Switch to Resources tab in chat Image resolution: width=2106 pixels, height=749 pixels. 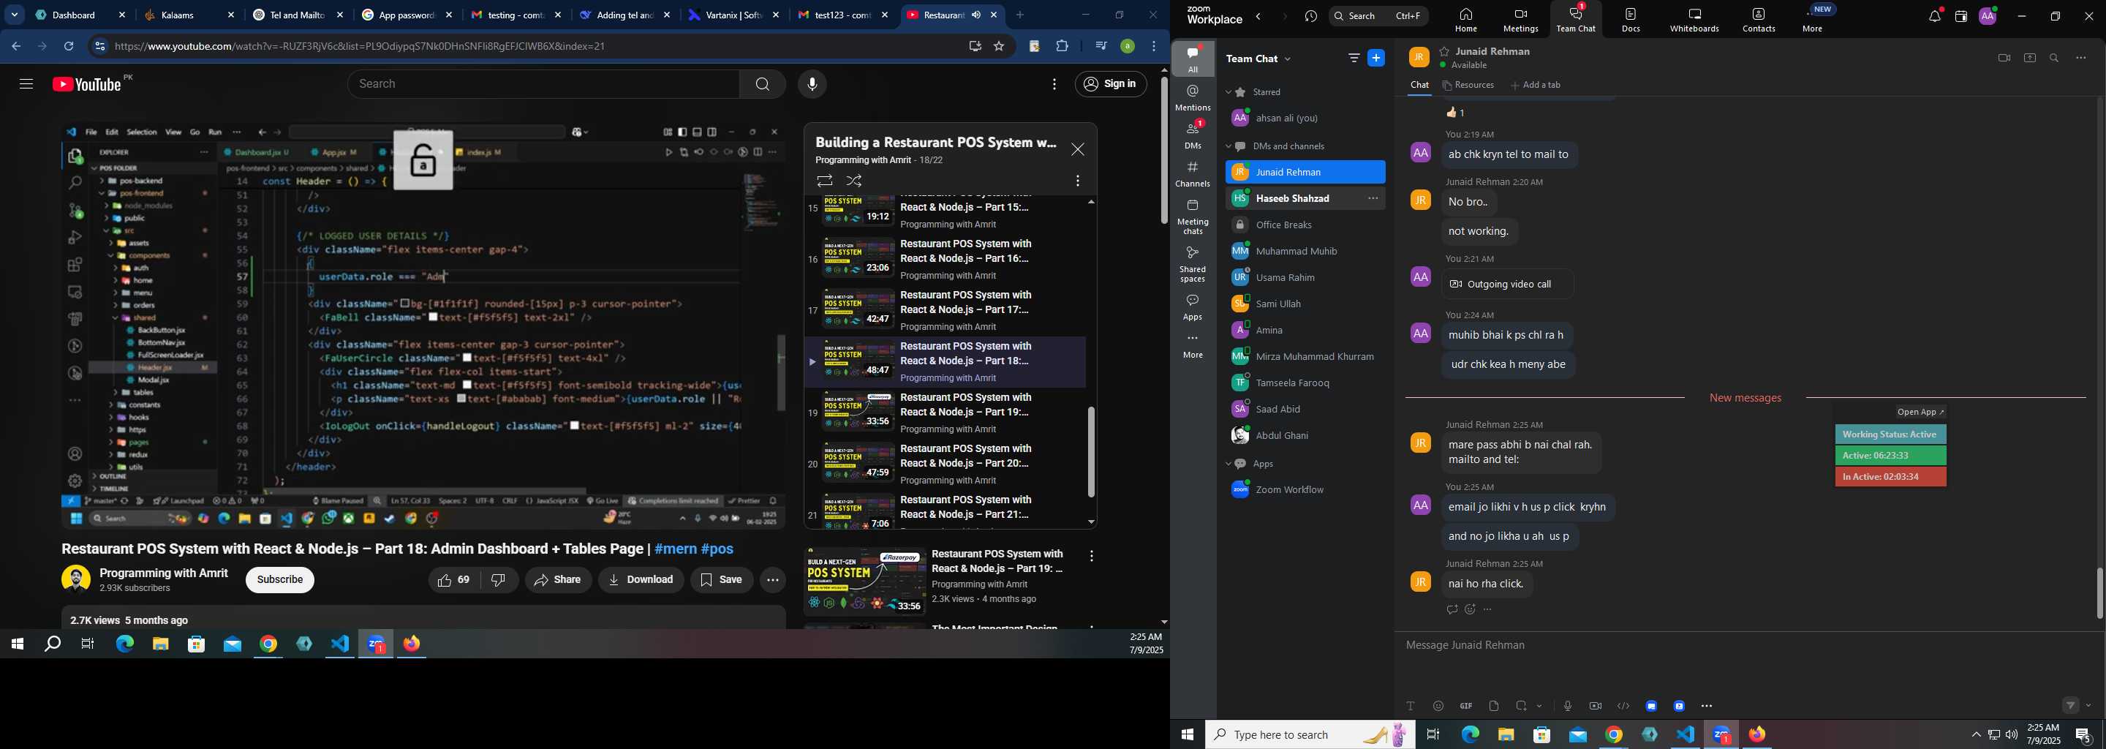[x=1469, y=85]
